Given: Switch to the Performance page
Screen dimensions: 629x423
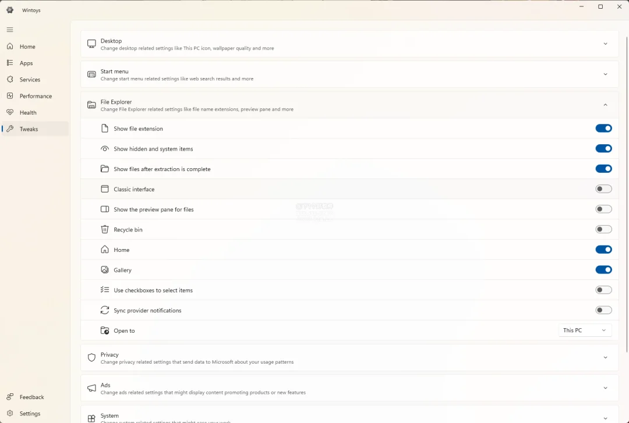Looking at the screenshot, I should point(36,96).
